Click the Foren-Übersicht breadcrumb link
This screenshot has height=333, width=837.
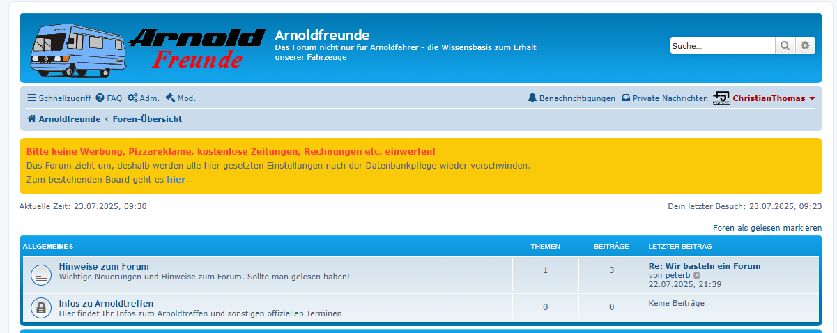pyautogui.click(x=148, y=119)
